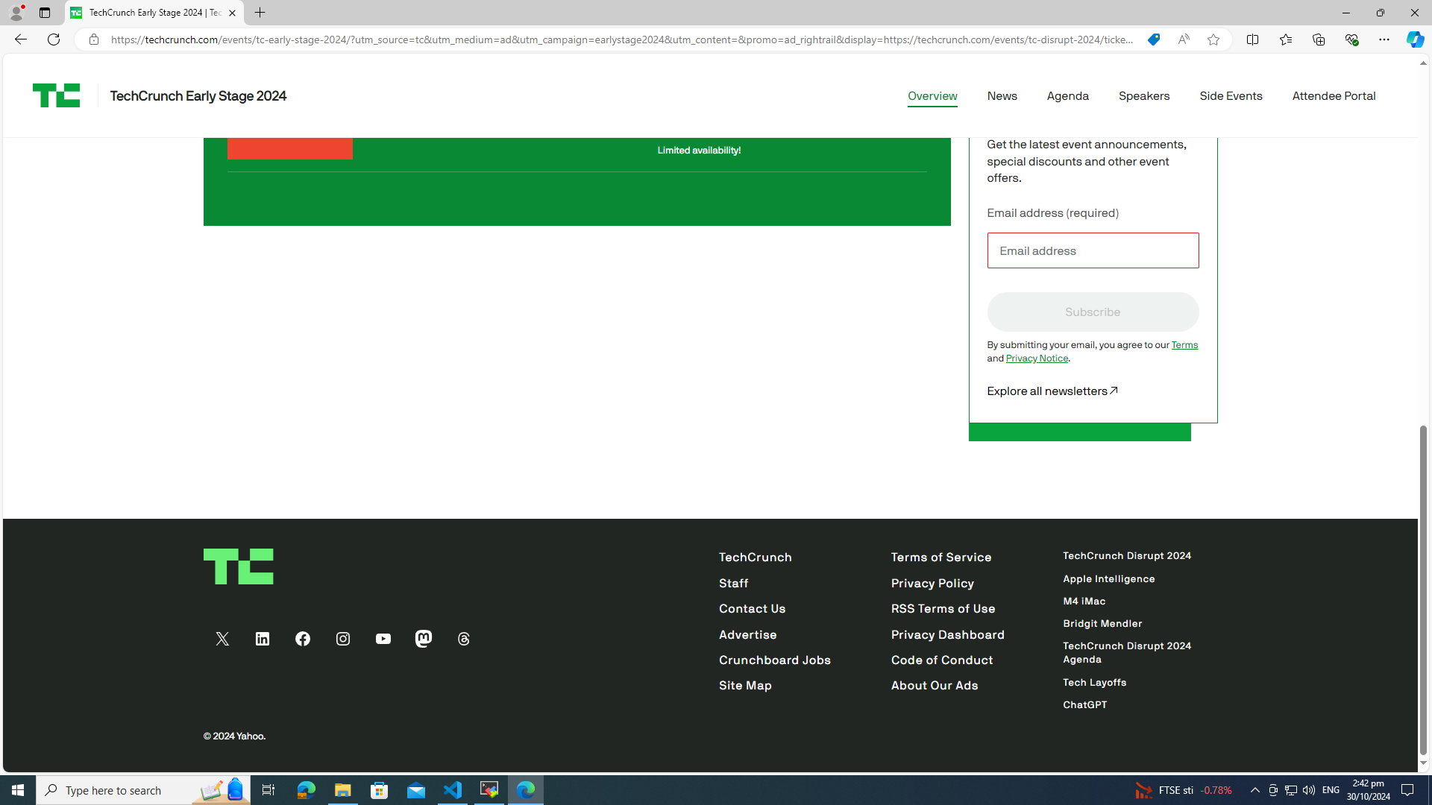Open the LinkedIn icon in footer
This screenshot has height=805, width=1432.
(x=263, y=639)
